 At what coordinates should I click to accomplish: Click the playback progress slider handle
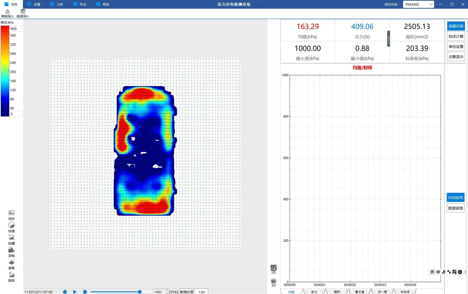coord(140,292)
